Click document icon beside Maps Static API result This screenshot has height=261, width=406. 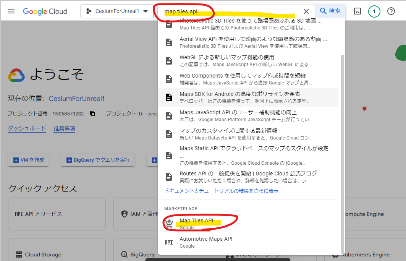coord(169,156)
